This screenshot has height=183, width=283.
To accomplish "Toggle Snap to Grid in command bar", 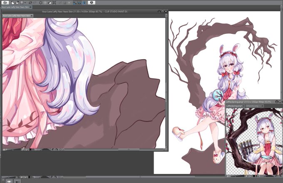I will [x=84, y=3].
